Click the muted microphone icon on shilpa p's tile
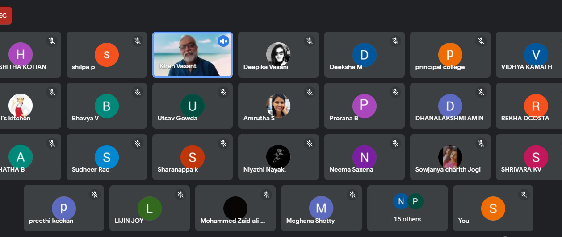Image resolution: width=562 pixels, height=237 pixels. (x=138, y=41)
